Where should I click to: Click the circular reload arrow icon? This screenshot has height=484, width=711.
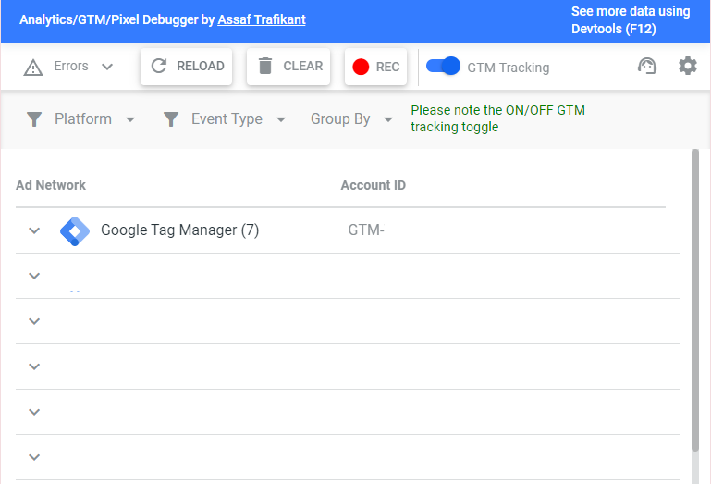pyautogui.click(x=159, y=66)
